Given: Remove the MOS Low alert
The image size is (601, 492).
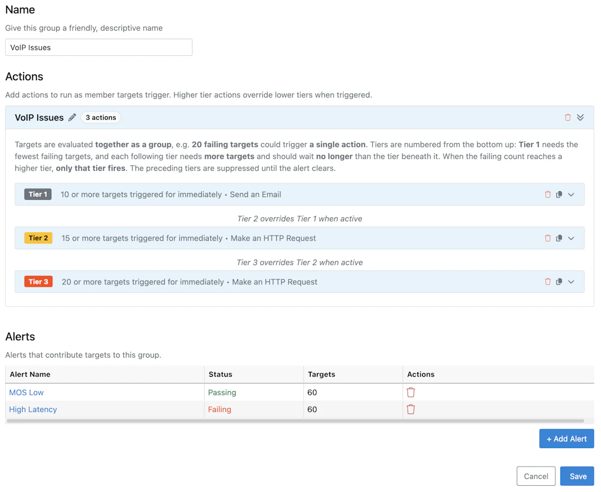Looking at the screenshot, I should [x=411, y=392].
